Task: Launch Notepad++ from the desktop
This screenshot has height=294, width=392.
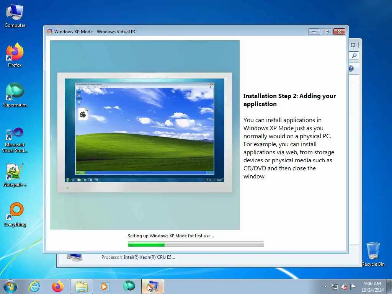Action: point(15,175)
